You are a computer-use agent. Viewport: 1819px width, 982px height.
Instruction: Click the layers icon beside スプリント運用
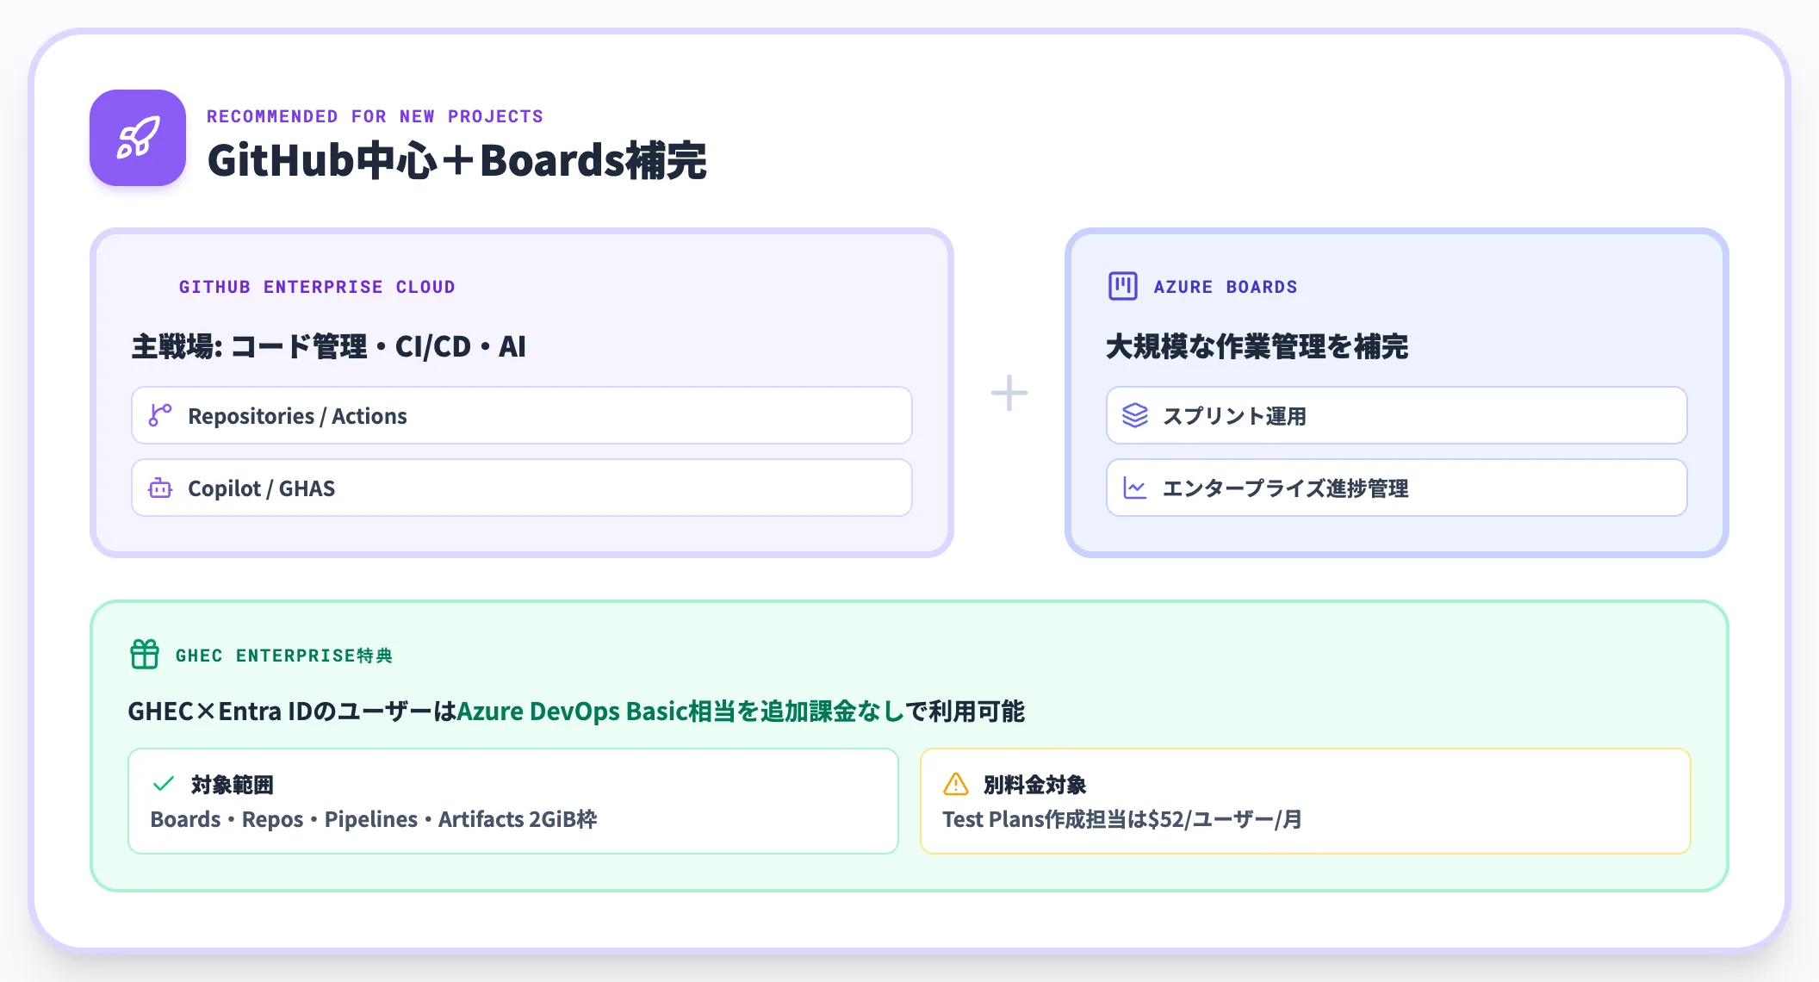(1135, 415)
